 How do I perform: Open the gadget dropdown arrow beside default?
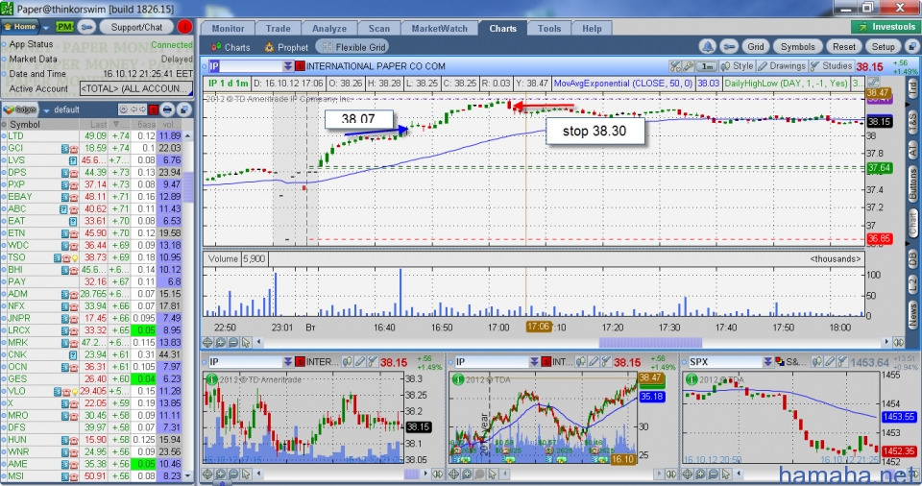click(46, 110)
